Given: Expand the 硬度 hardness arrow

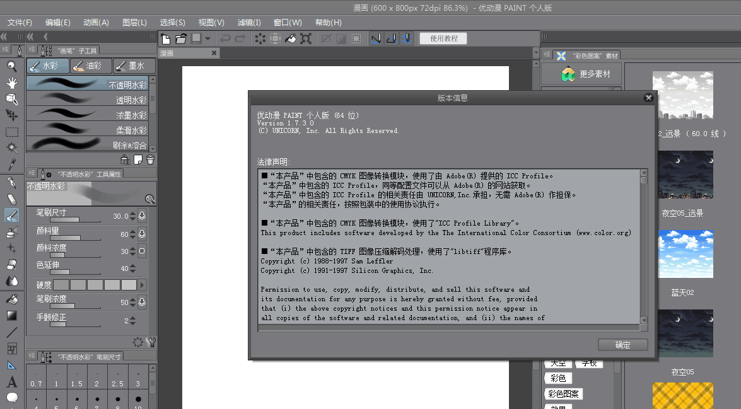Looking at the screenshot, I should pyautogui.click(x=142, y=285).
